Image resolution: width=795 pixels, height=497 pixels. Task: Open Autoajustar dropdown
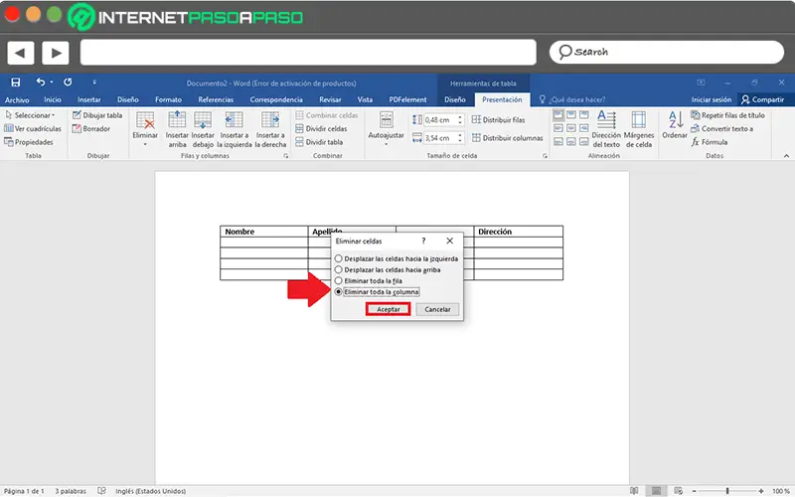pyautogui.click(x=386, y=129)
